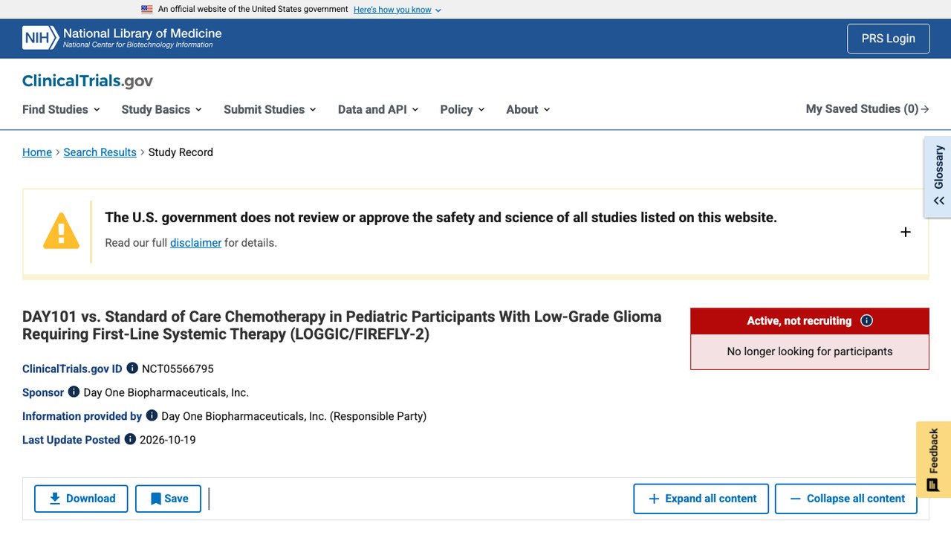Open the Data and API menu

[378, 109]
